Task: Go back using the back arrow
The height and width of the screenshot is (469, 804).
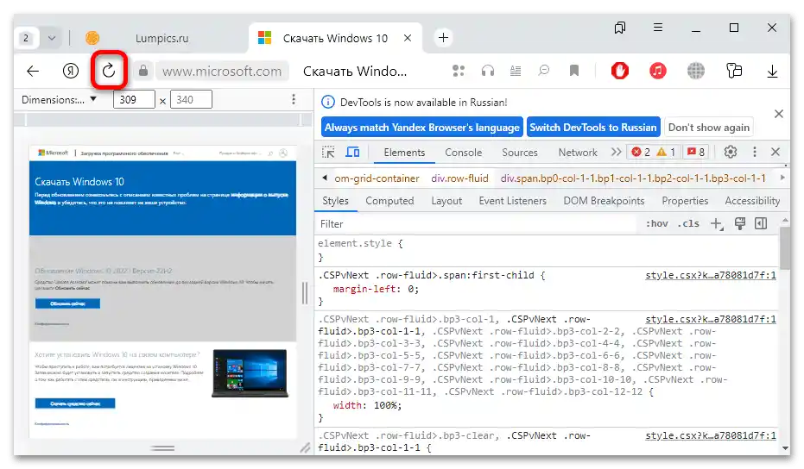Action: click(x=33, y=71)
